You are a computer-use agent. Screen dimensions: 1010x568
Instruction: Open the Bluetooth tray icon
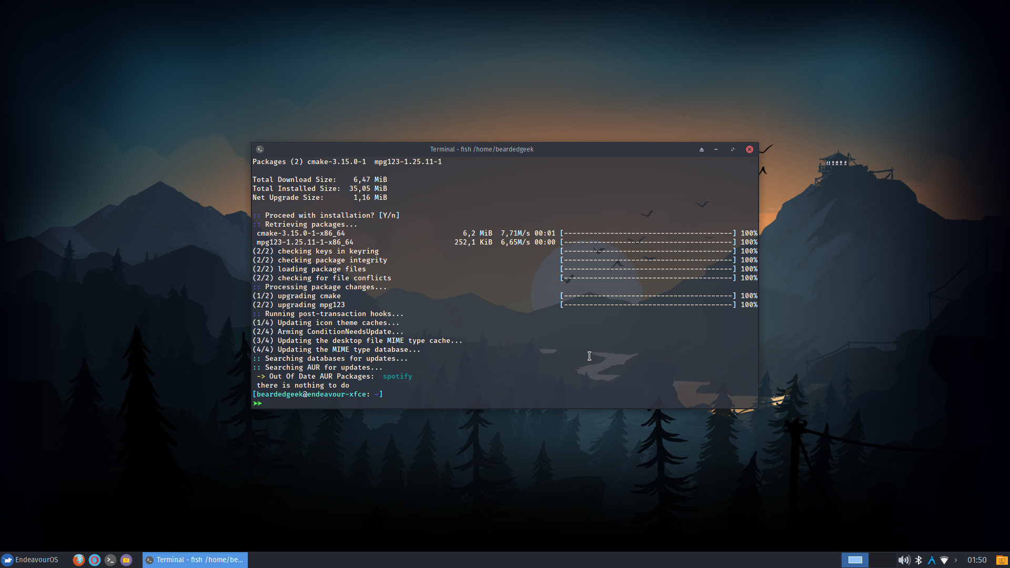(x=918, y=560)
